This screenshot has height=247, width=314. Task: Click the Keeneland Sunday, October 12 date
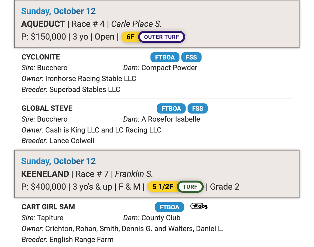click(x=58, y=161)
